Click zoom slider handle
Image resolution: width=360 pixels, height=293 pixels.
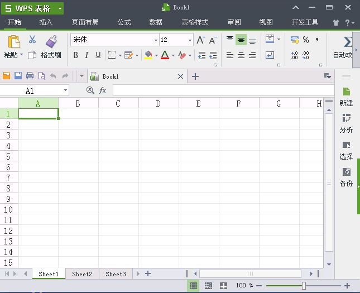(x=304, y=286)
